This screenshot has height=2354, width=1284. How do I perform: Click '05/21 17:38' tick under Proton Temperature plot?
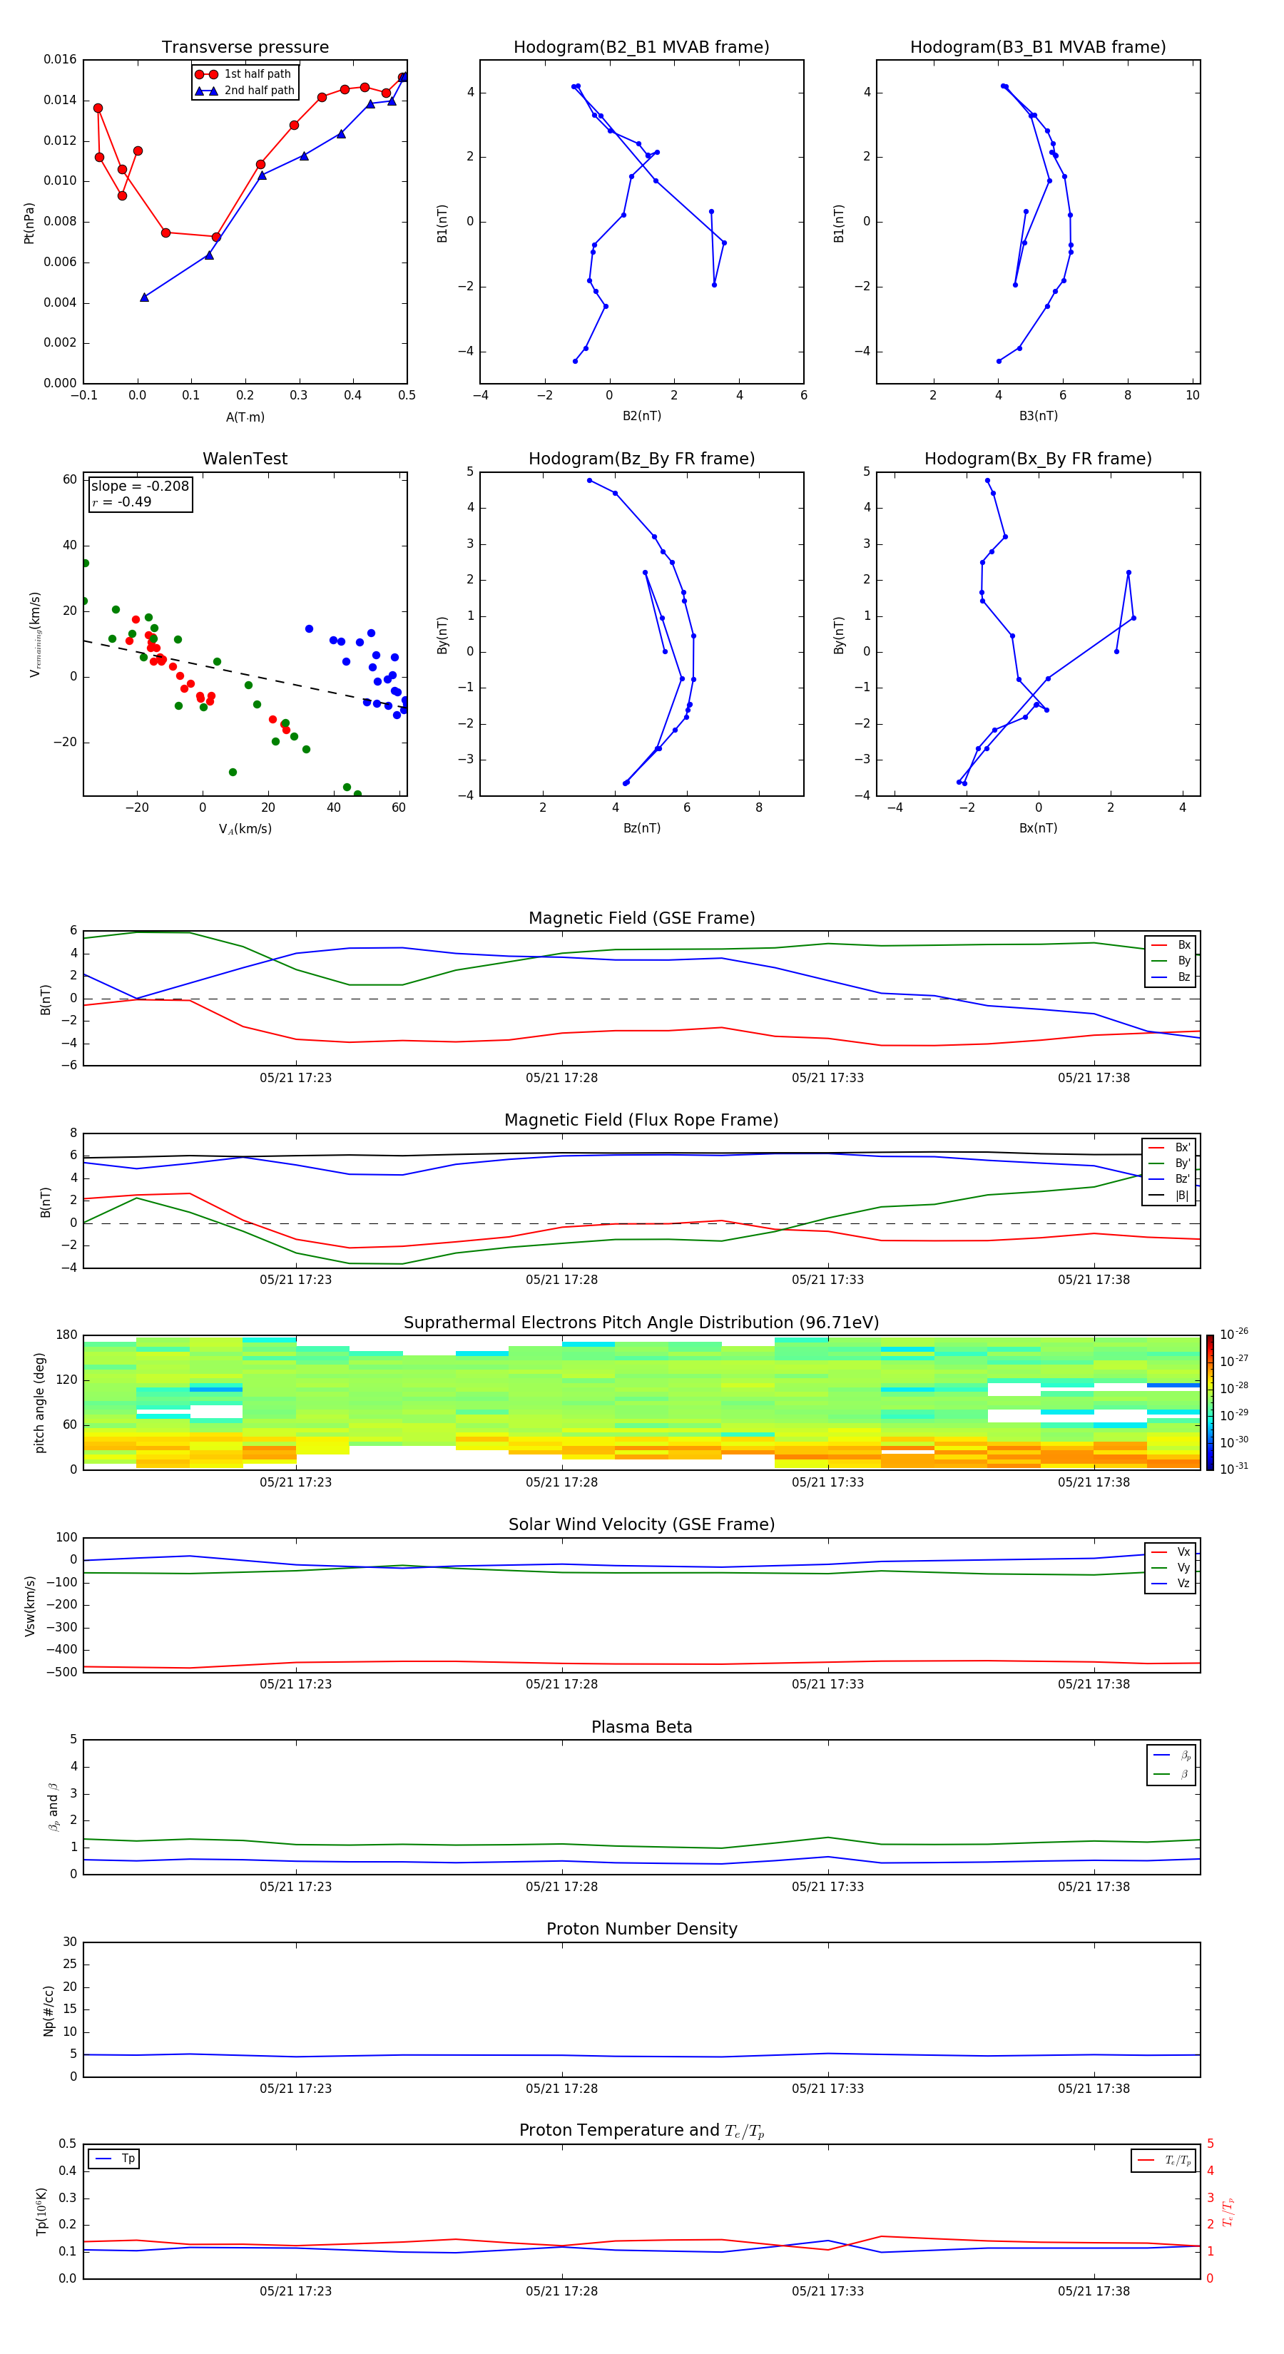pyautogui.click(x=1093, y=2291)
